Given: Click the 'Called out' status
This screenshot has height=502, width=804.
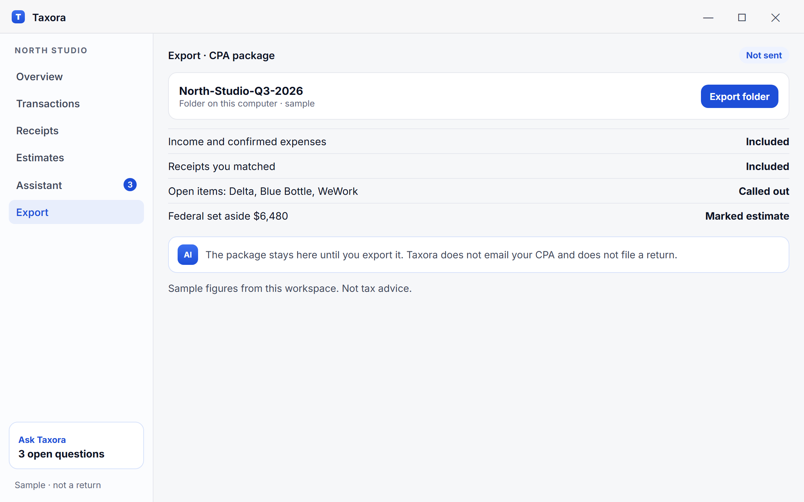Looking at the screenshot, I should pyautogui.click(x=764, y=191).
